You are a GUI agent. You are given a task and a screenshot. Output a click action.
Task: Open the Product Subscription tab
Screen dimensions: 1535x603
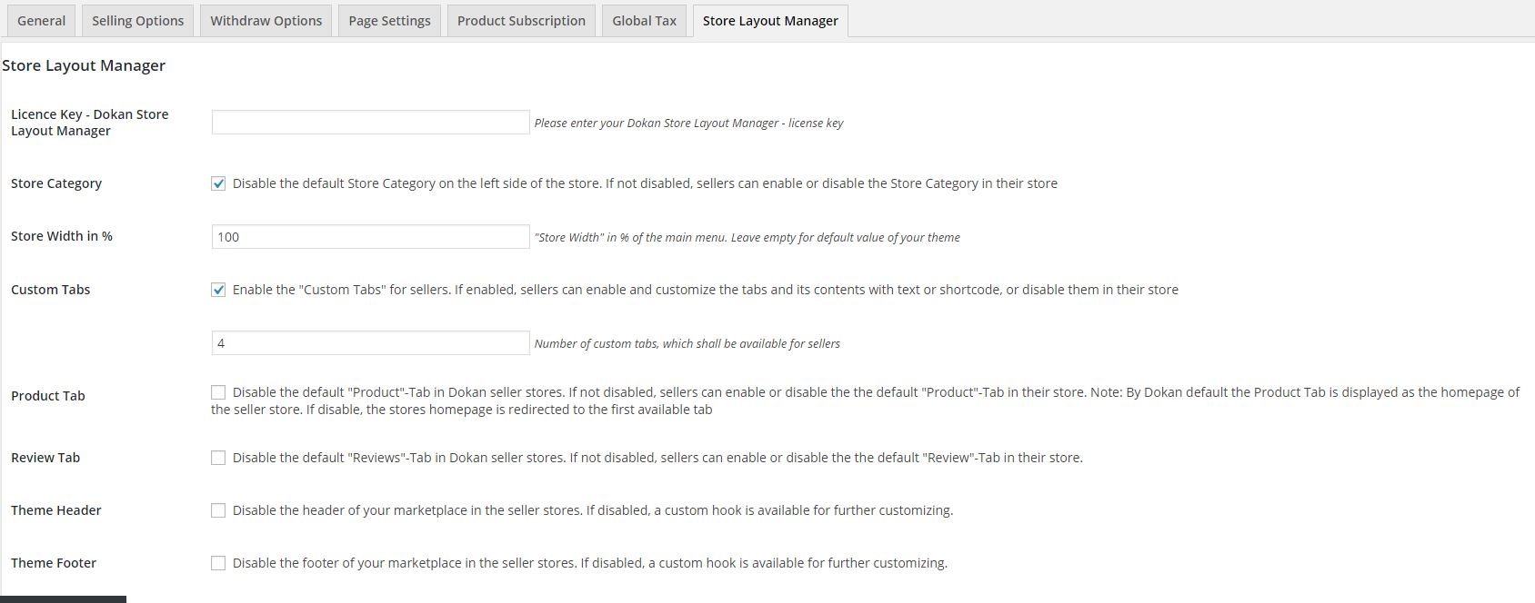coord(521,20)
